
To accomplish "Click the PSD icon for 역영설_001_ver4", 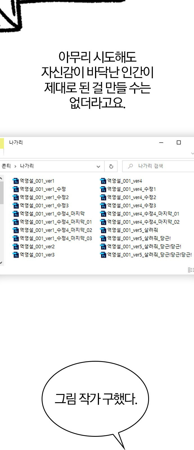I will click(x=103, y=181).
